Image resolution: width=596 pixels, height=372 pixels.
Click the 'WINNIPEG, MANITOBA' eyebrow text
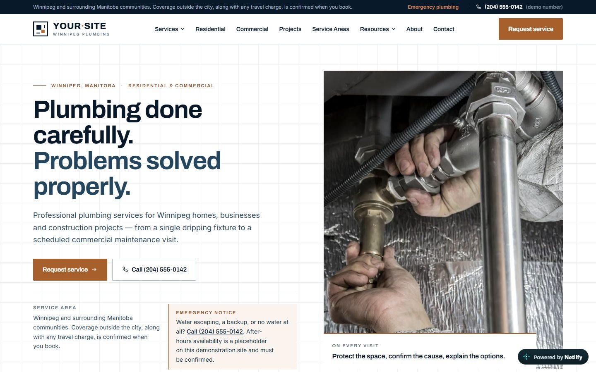click(83, 86)
